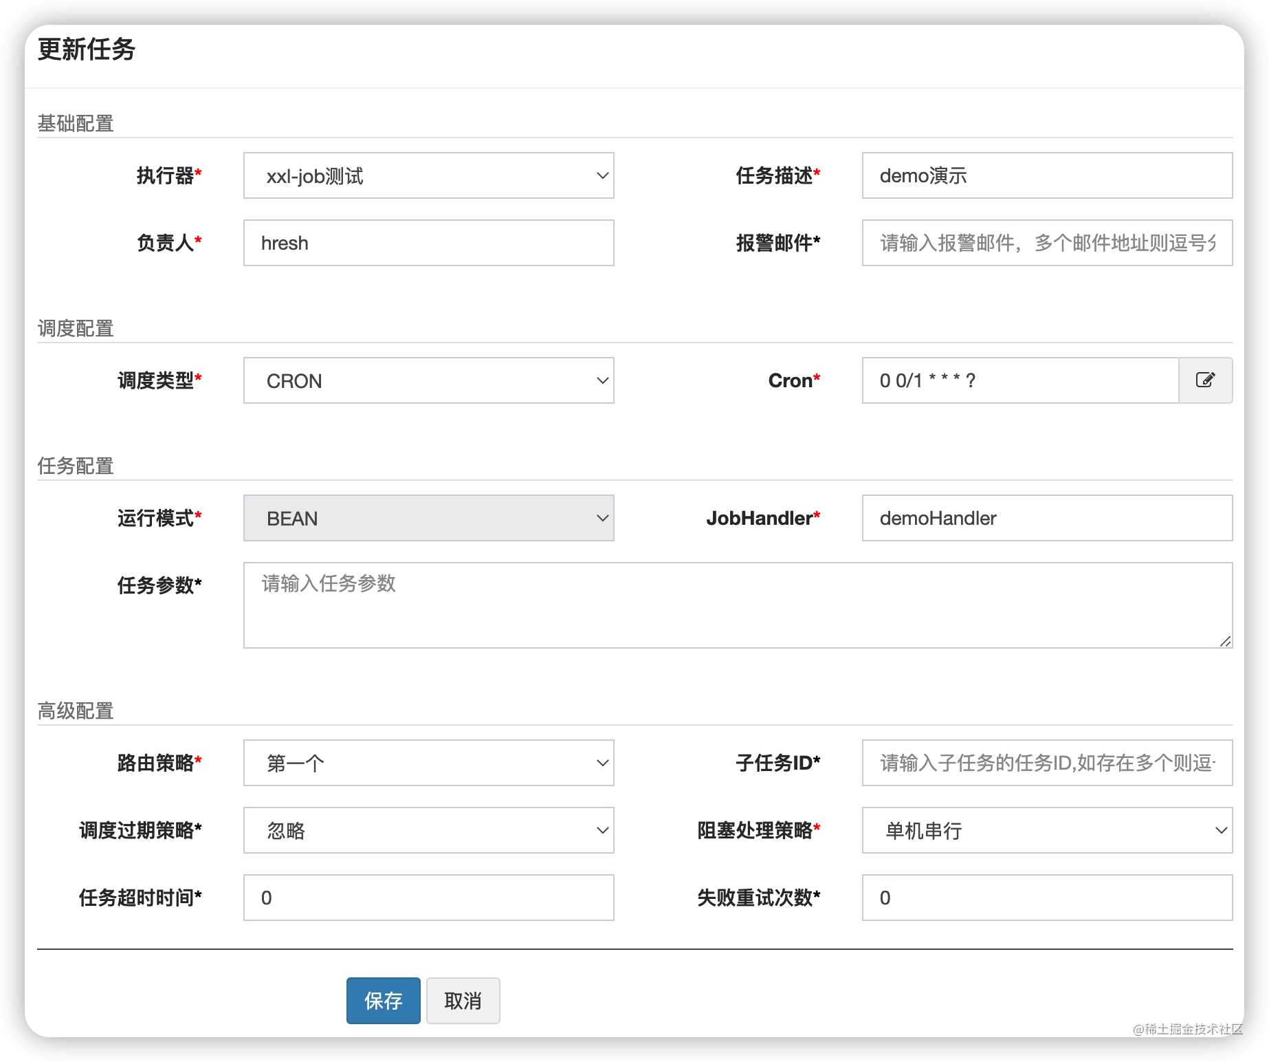Focus the JobHandler field containing demoHandler
1269x1062 pixels.
1047,518
